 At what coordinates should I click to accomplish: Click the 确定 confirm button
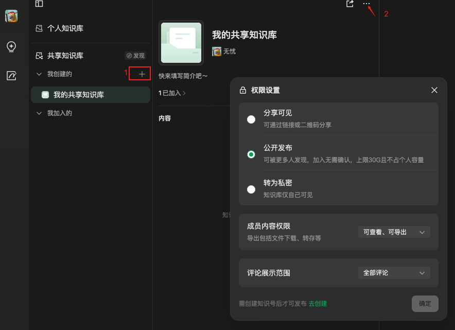click(x=425, y=304)
